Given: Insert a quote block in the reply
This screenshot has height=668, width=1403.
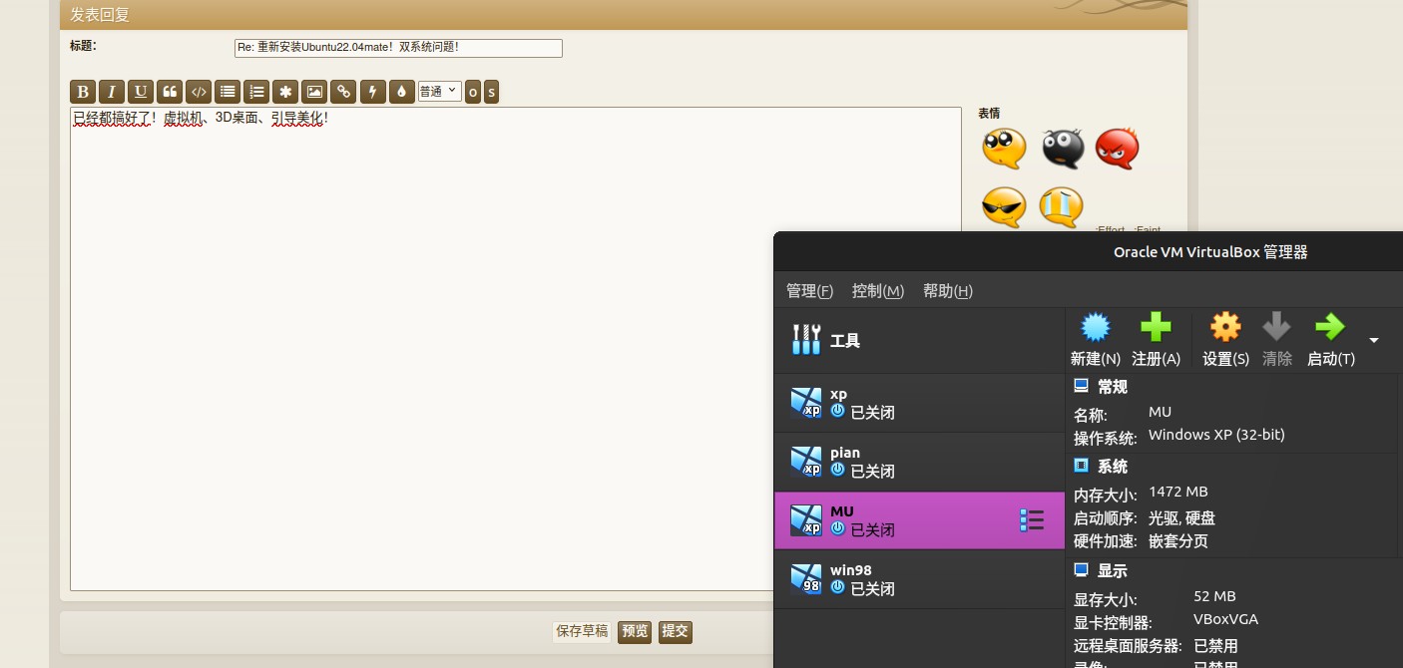Looking at the screenshot, I should click(x=170, y=92).
